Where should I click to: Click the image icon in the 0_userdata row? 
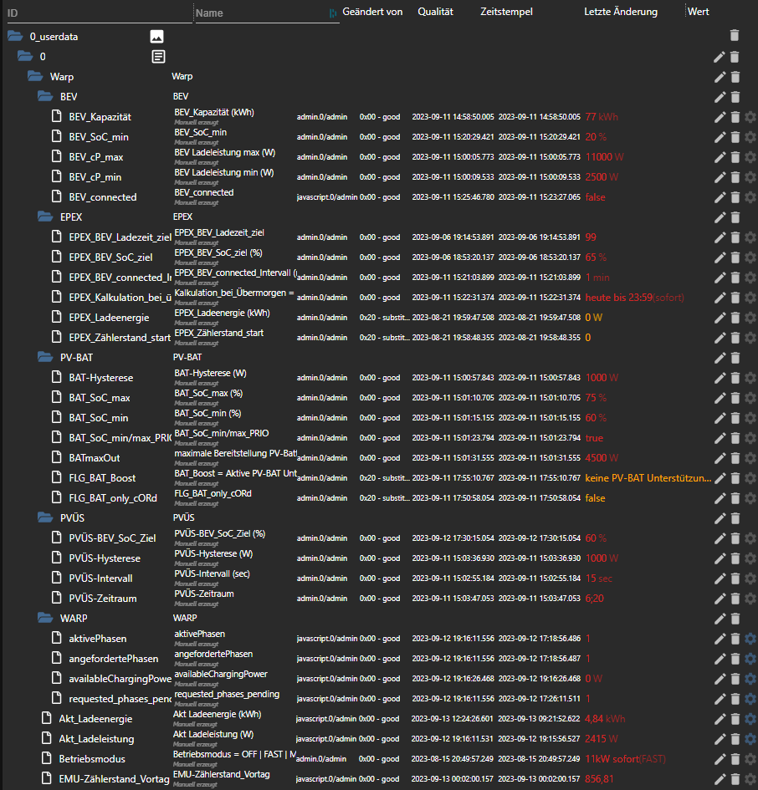[156, 36]
